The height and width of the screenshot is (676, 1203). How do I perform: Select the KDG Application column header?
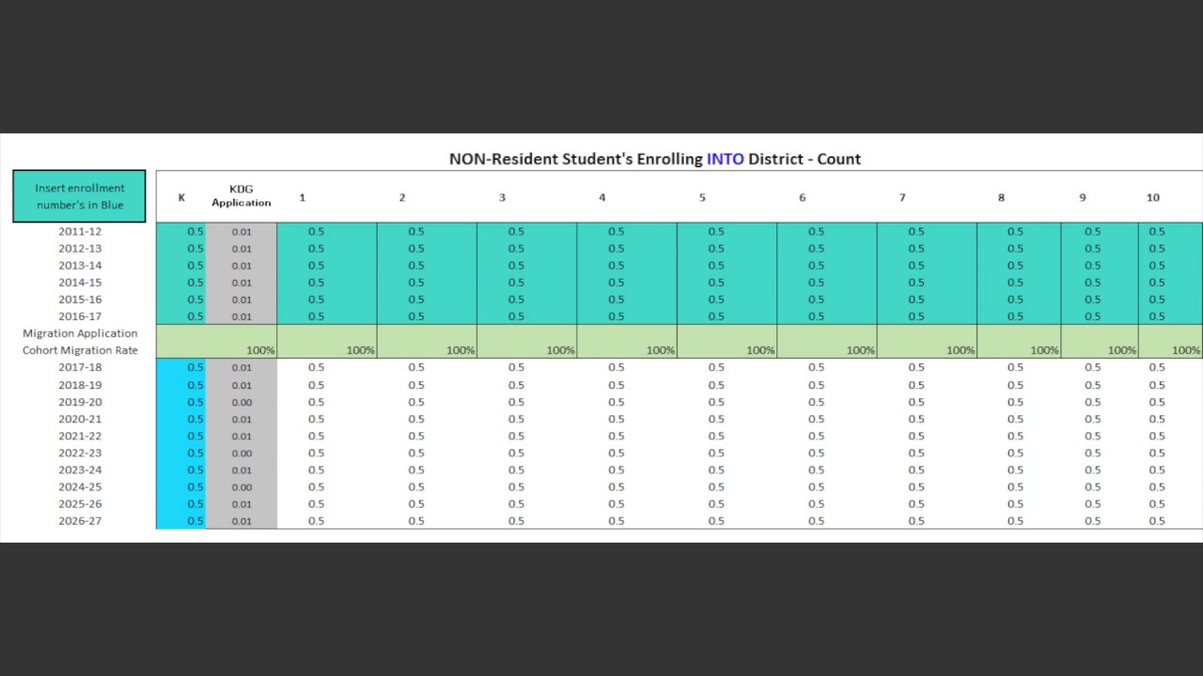[242, 196]
